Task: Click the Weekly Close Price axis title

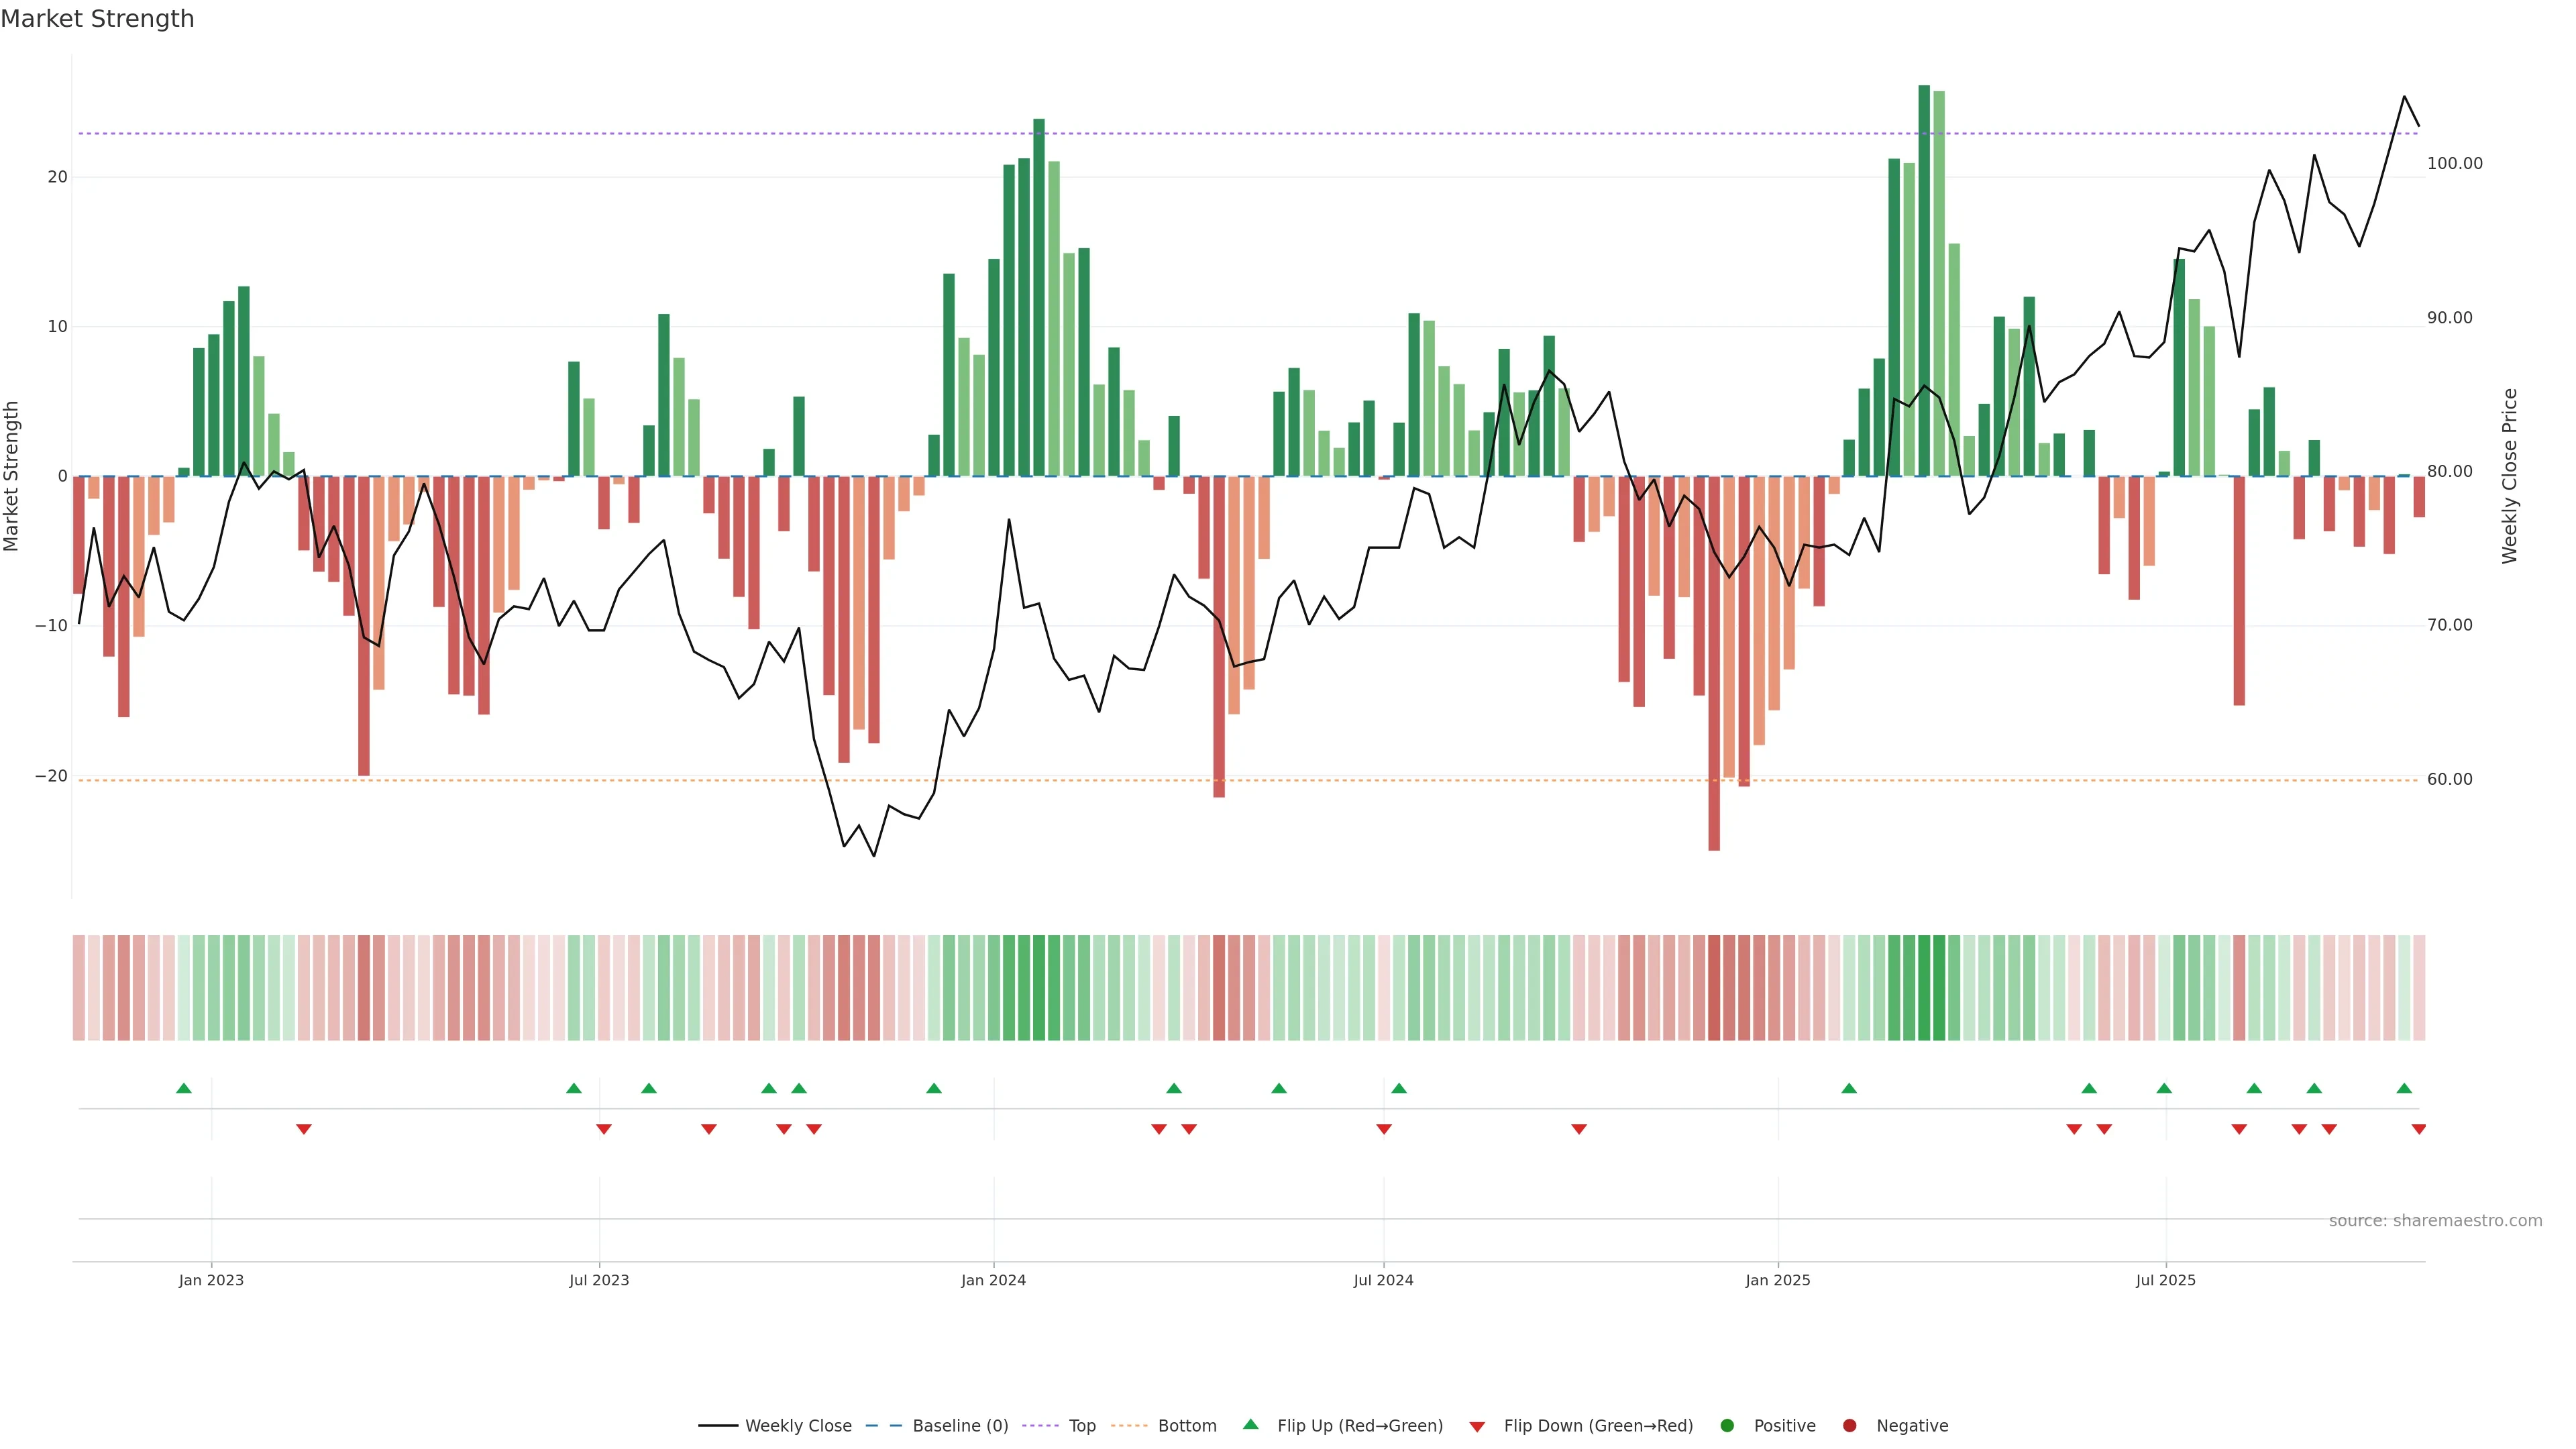Action: point(2509,476)
